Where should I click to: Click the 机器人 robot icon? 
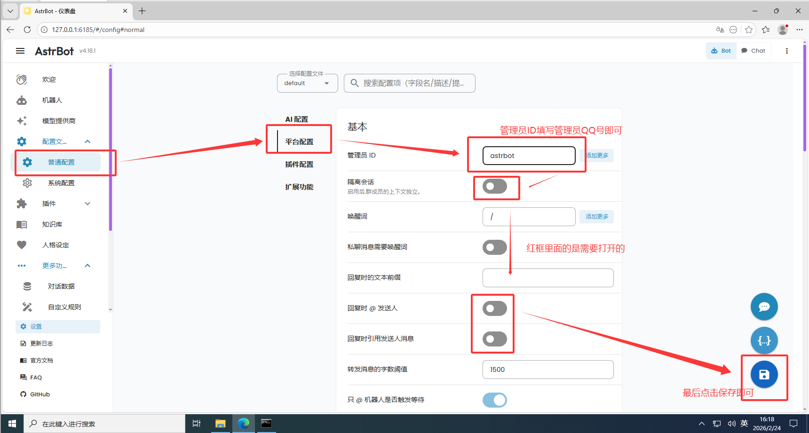pyautogui.click(x=22, y=100)
